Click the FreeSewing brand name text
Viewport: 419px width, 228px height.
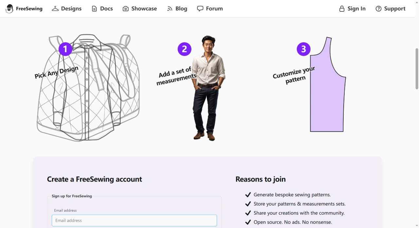click(x=29, y=9)
